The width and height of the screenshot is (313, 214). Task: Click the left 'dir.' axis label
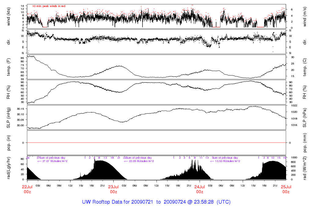(x=9, y=42)
